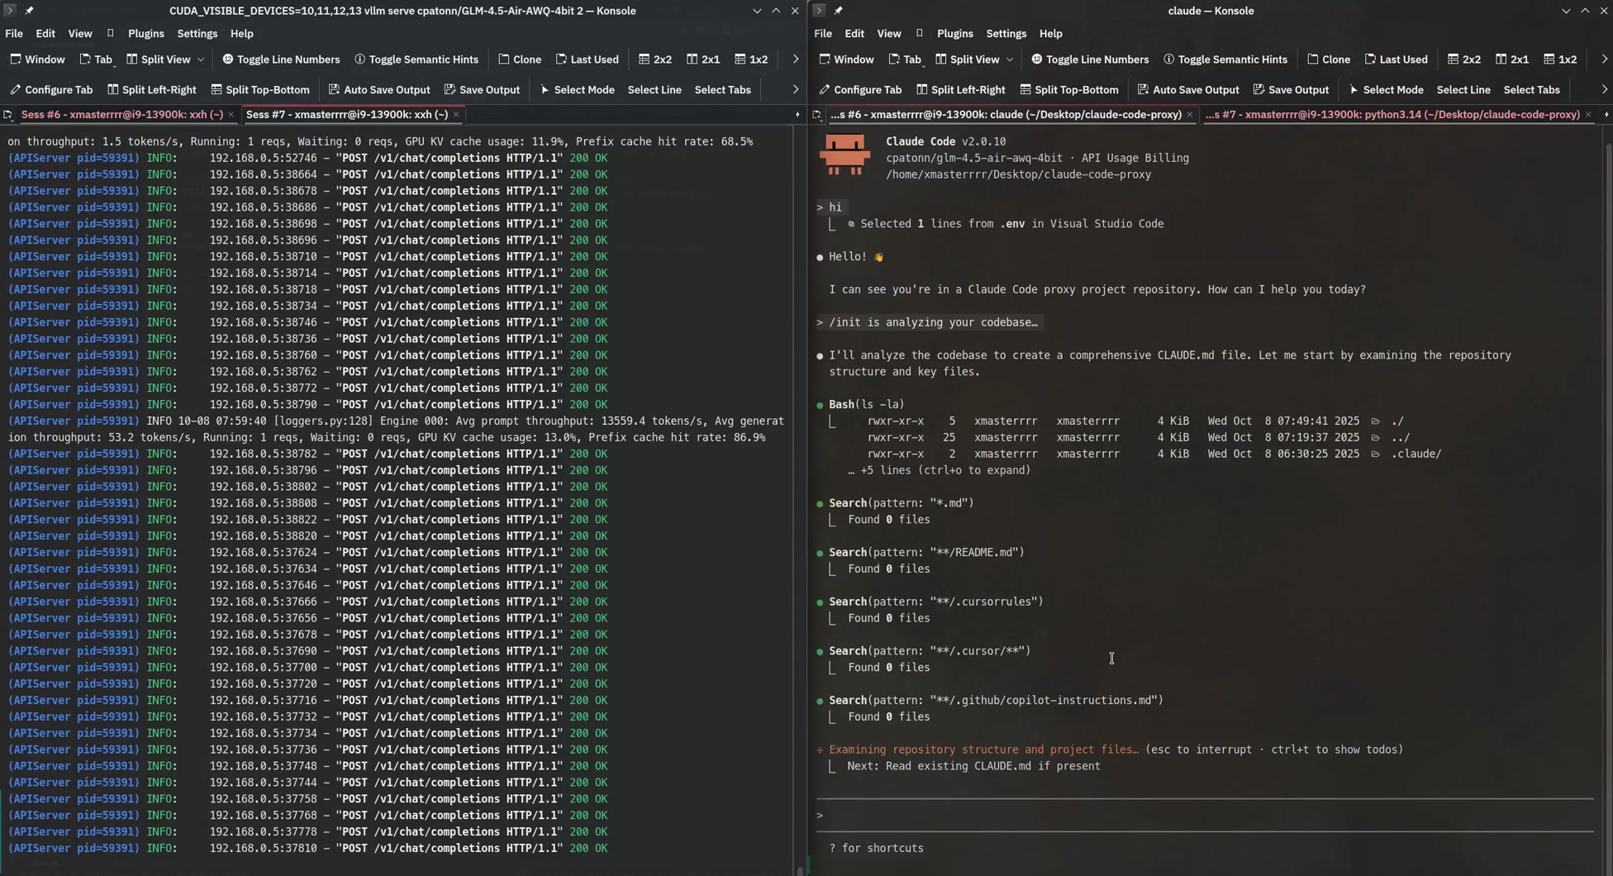Open Help menu in right claude Konsole window

coord(1050,34)
